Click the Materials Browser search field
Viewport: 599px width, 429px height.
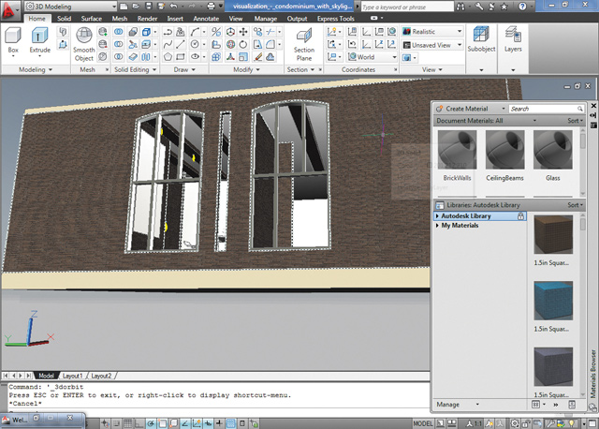[547, 109]
